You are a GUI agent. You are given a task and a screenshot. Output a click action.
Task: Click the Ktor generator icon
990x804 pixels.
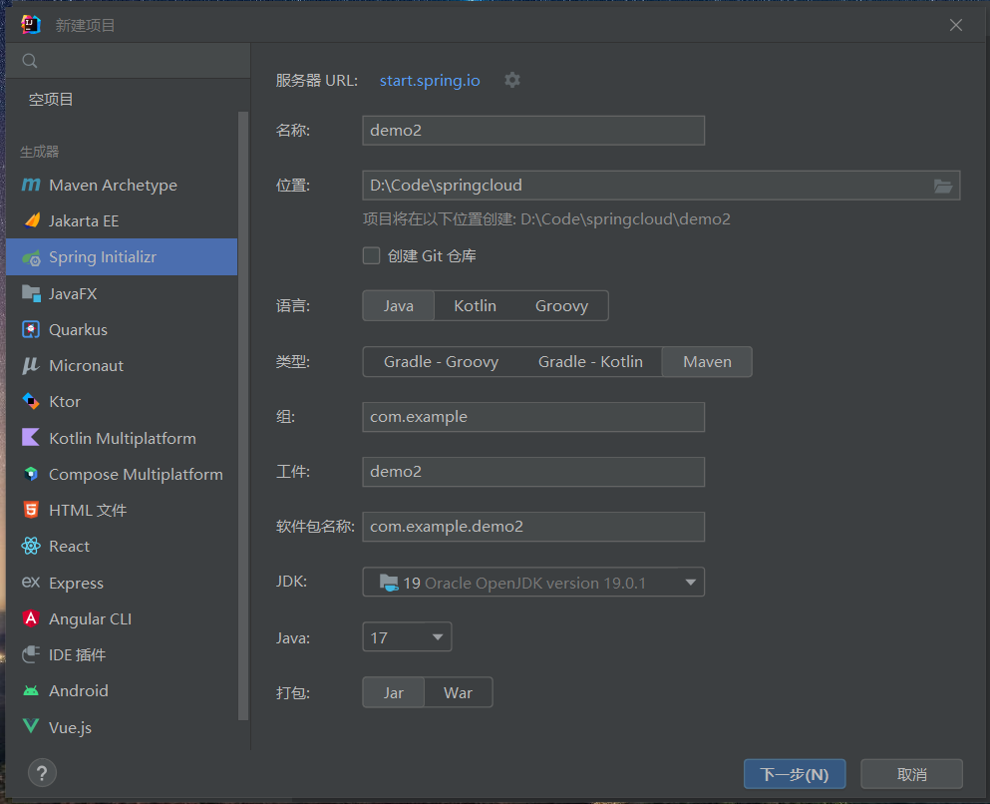pos(31,401)
